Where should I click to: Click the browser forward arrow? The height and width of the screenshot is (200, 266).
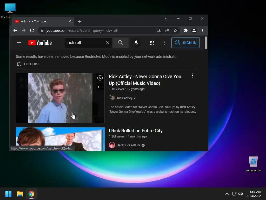coord(24,31)
